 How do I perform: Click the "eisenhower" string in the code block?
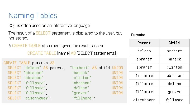tap(37, 98)
